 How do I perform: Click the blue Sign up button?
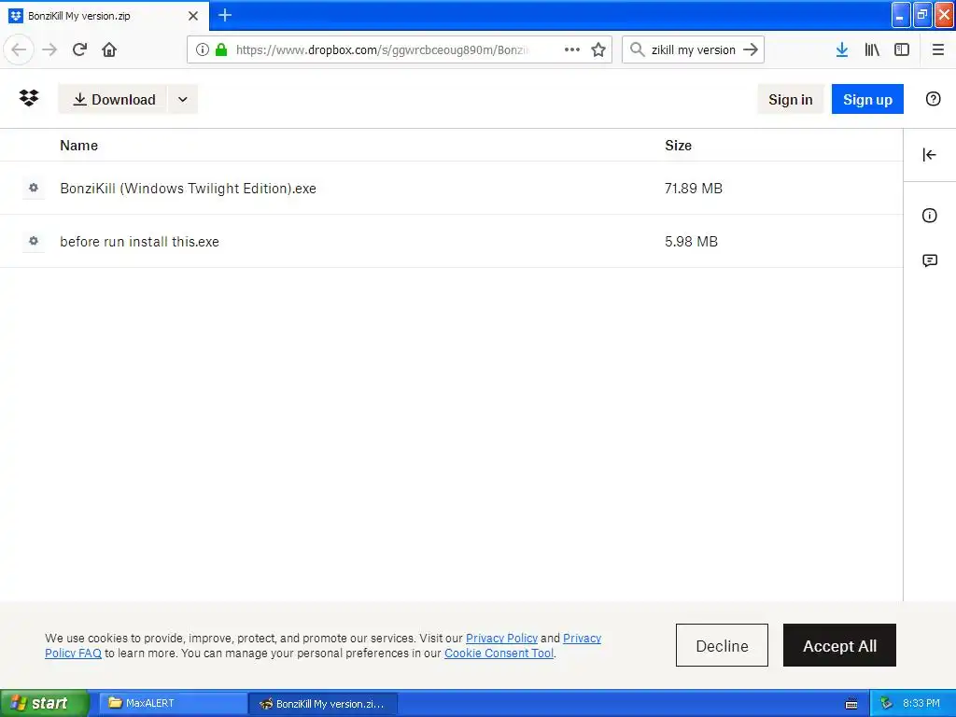(867, 99)
